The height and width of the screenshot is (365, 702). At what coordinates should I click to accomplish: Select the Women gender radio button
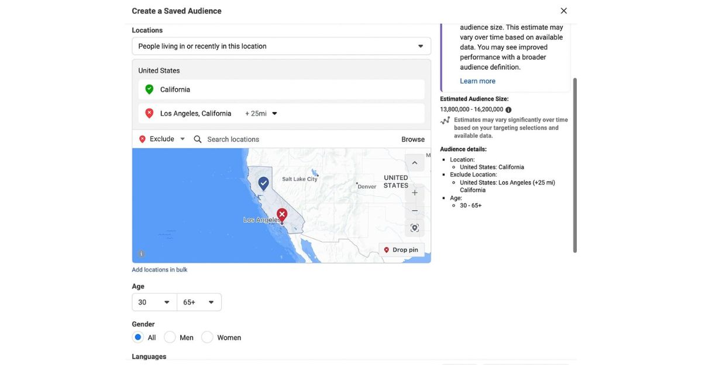click(x=207, y=337)
